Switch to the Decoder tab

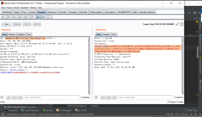(63, 12)
